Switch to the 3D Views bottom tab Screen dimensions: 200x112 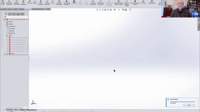[x=22, y=110]
